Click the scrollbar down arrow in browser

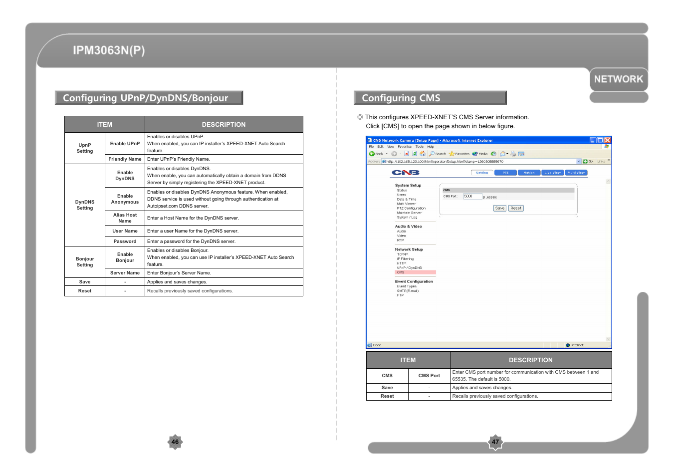tap(608, 339)
